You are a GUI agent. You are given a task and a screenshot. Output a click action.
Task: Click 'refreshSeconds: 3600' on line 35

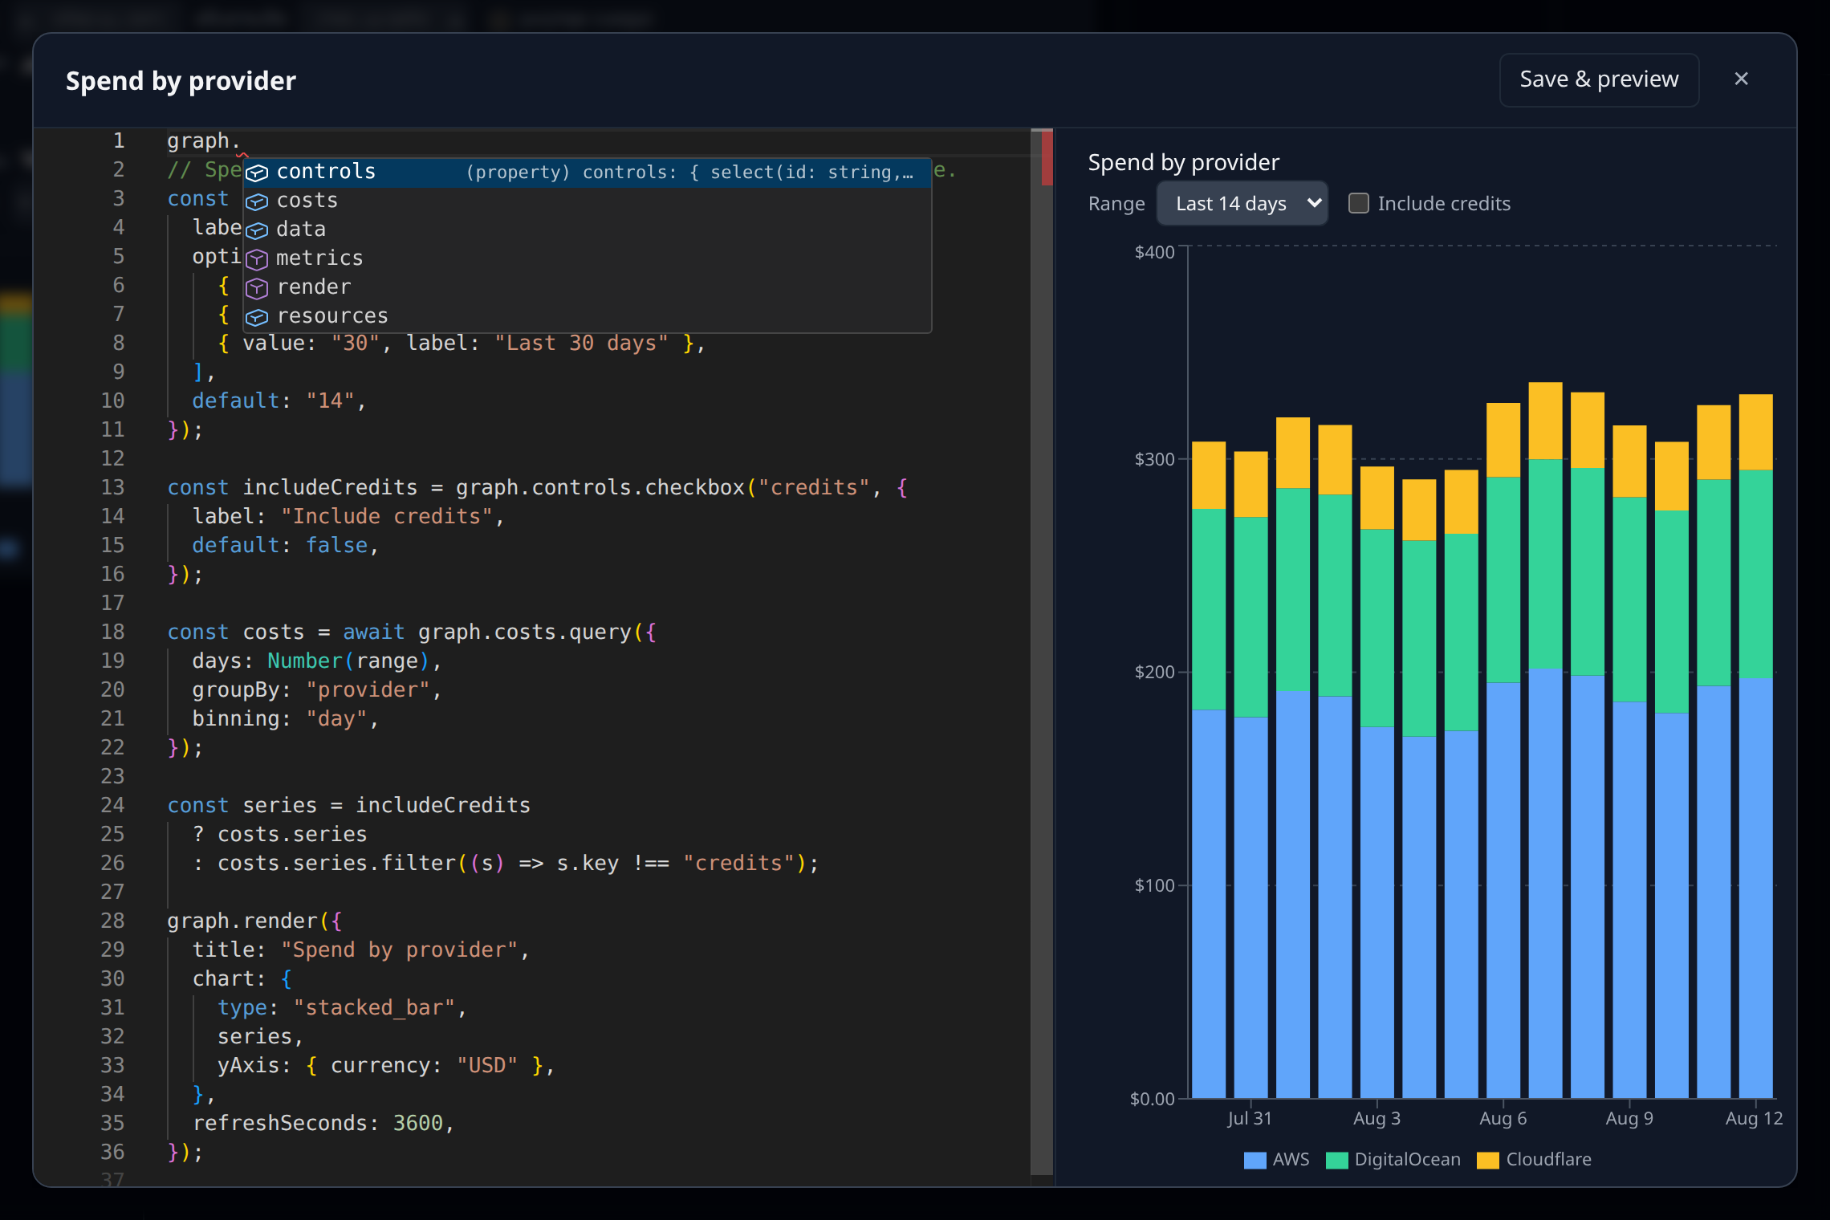(x=318, y=1124)
